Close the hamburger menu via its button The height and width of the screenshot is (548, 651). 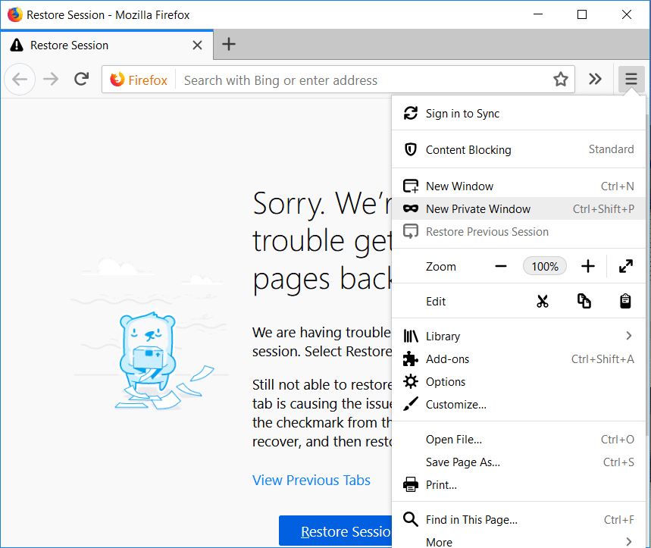tap(631, 80)
